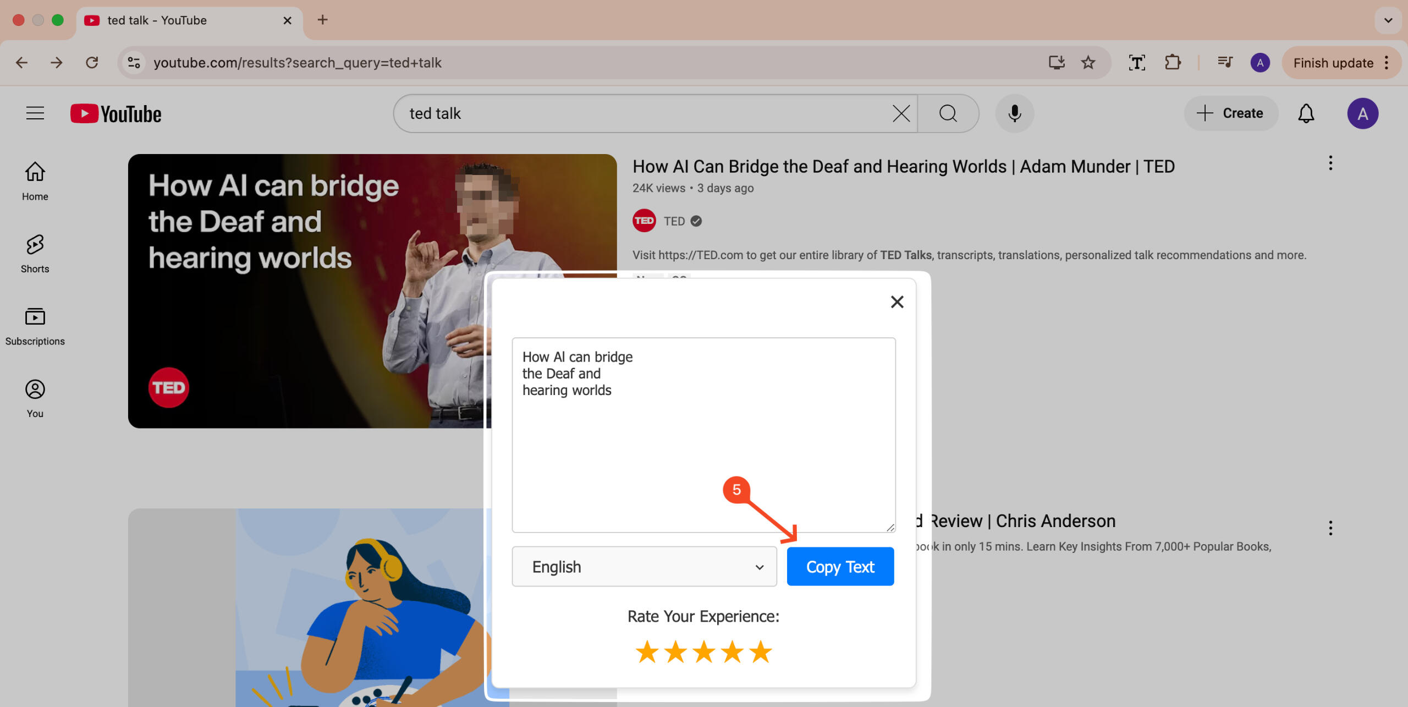The width and height of the screenshot is (1408, 707).
Task: Click the YouTube search magnifier button
Action: coord(948,113)
